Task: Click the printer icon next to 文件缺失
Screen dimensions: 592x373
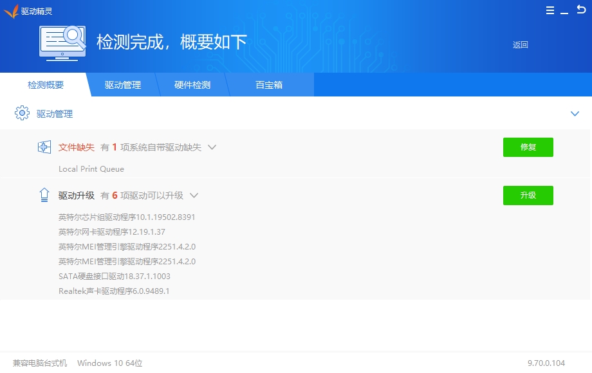Action: (44, 147)
